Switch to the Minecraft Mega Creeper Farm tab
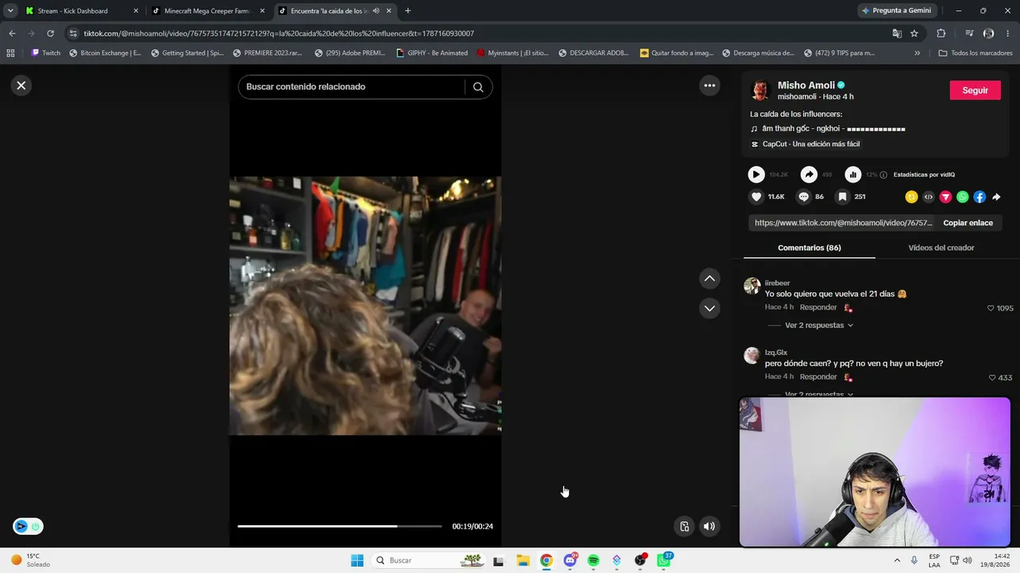The image size is (1020, 573). [209, 11]
